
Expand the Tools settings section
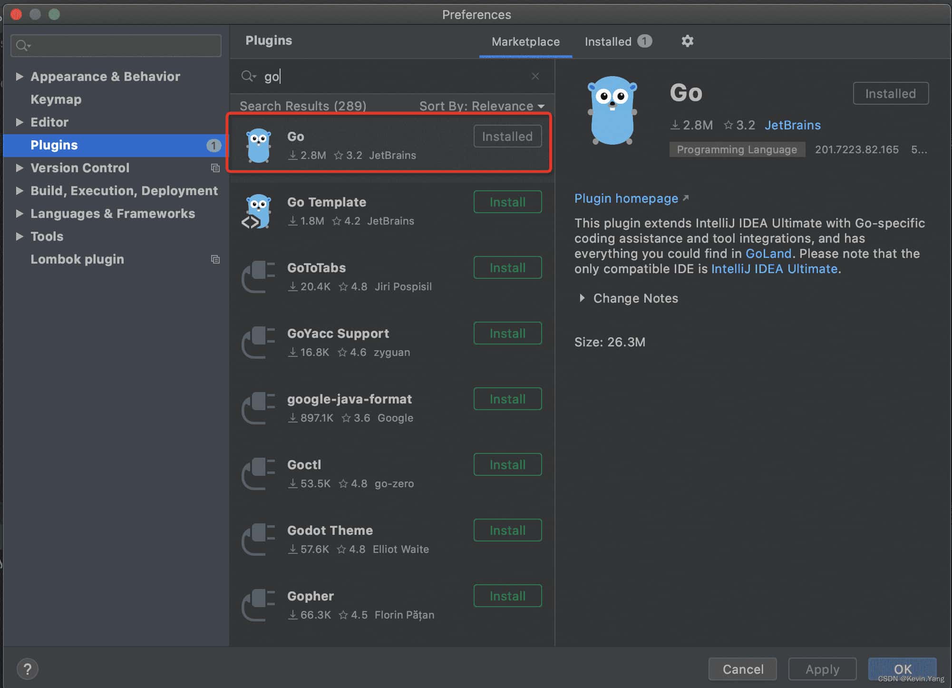(x=19, y=236)
